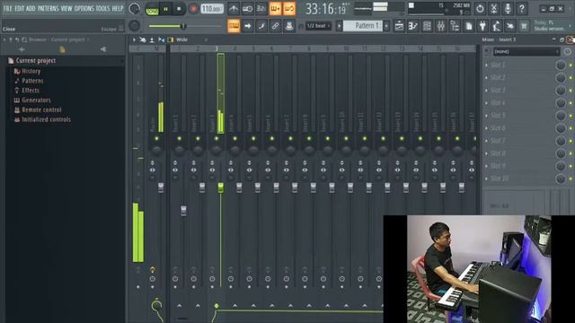Open the OPTIONS menu
Viewport: 575px width, 323px height.
(84, 8)
